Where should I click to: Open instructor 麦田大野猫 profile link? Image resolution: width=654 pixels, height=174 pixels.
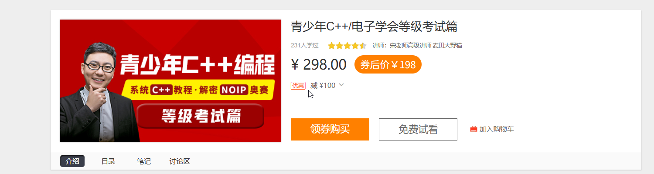tap(447, 46)
